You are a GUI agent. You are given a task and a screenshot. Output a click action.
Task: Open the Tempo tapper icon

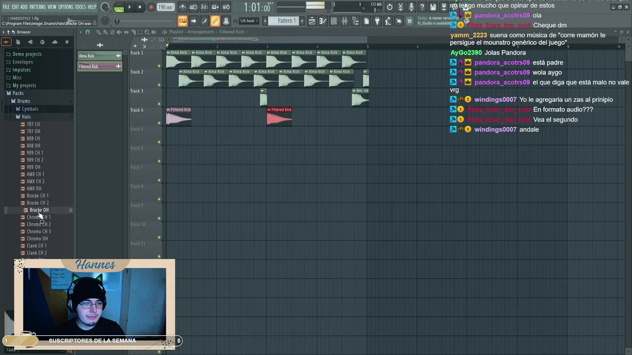[388, 21]
